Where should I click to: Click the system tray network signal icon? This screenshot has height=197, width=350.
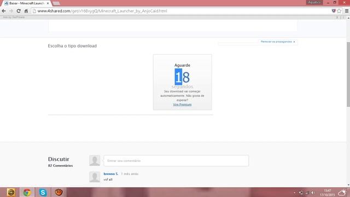coord(307,193)
